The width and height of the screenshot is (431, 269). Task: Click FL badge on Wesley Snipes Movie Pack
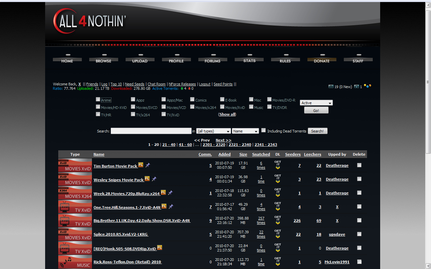(147, 179)
